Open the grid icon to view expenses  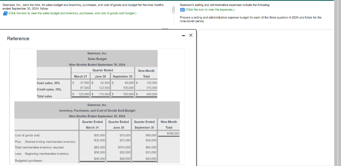[x=182, y=10]
